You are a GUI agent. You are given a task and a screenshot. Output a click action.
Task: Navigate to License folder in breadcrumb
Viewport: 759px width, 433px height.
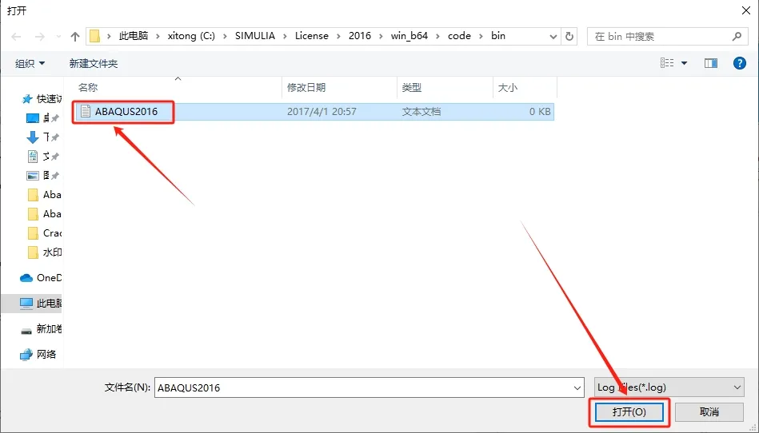click(312, 36)
